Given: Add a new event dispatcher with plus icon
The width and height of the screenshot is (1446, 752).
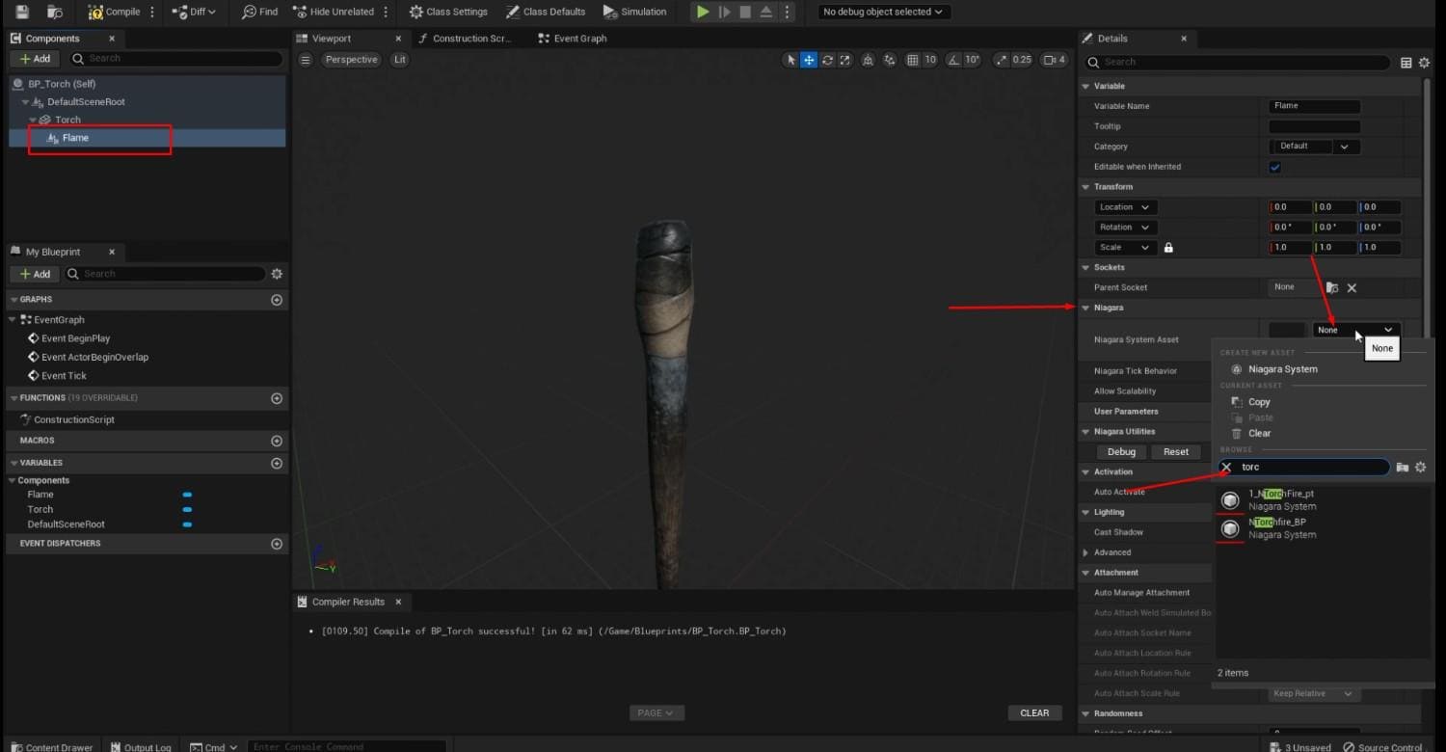Looking at the screenshot, I should [277, 544].
